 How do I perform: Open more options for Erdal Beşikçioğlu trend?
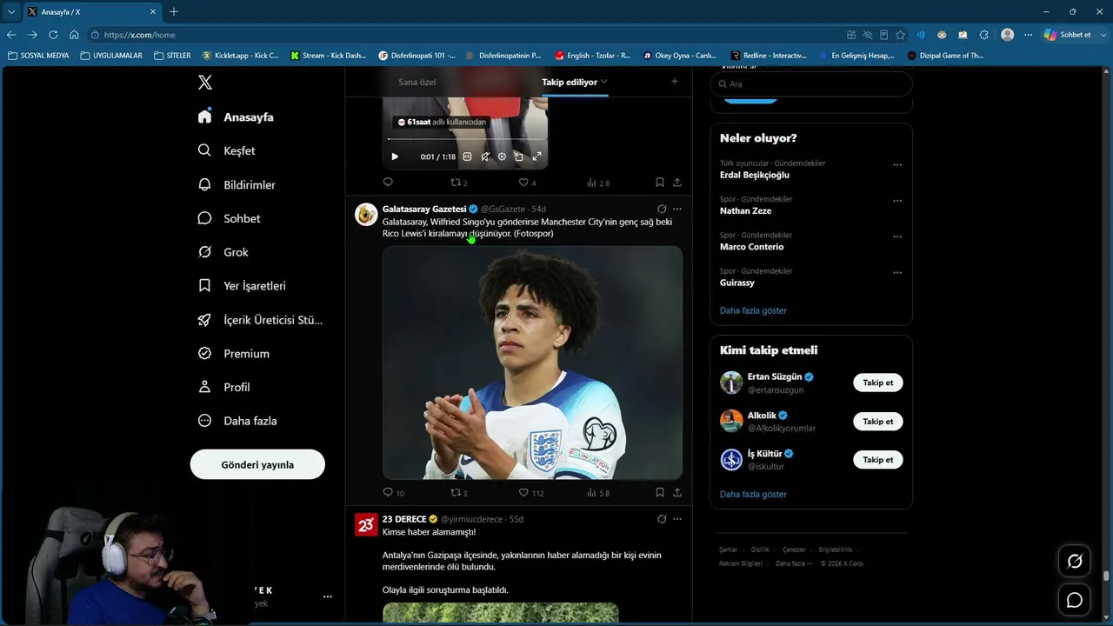pyautogui.click(x=897, y=164)
